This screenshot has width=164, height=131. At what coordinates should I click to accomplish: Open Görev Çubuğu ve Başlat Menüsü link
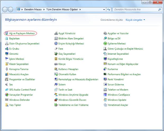click(x=125, y=49)
